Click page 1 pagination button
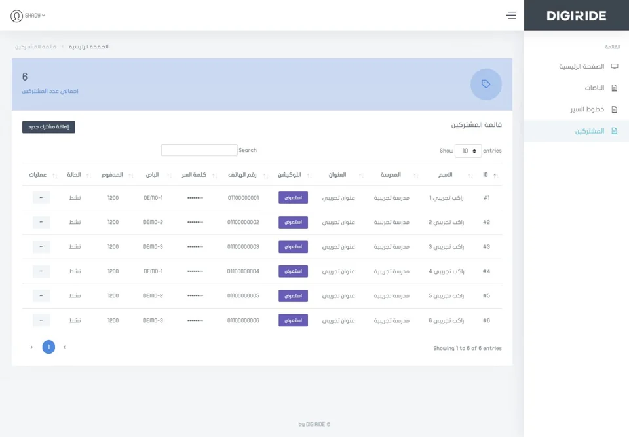Screen dimensions: 629x437 click(48, 347)
